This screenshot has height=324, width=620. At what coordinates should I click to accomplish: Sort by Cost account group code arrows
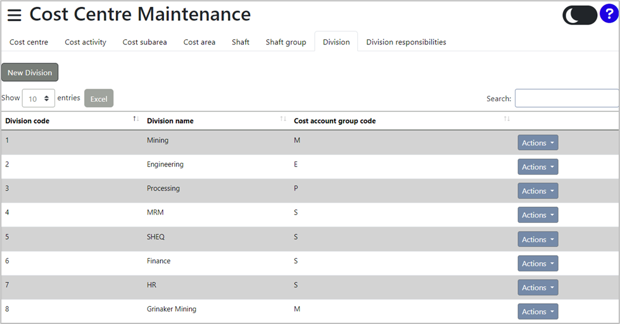click(x=507, y=119)
